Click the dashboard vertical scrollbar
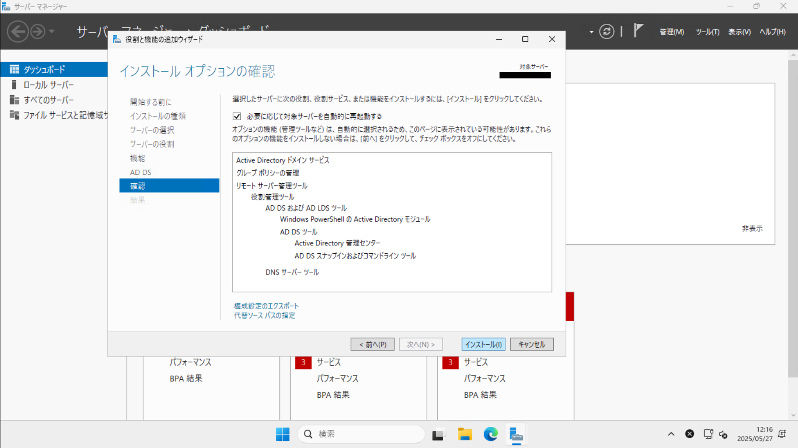798x448 pixels. [x=793, y=218]
